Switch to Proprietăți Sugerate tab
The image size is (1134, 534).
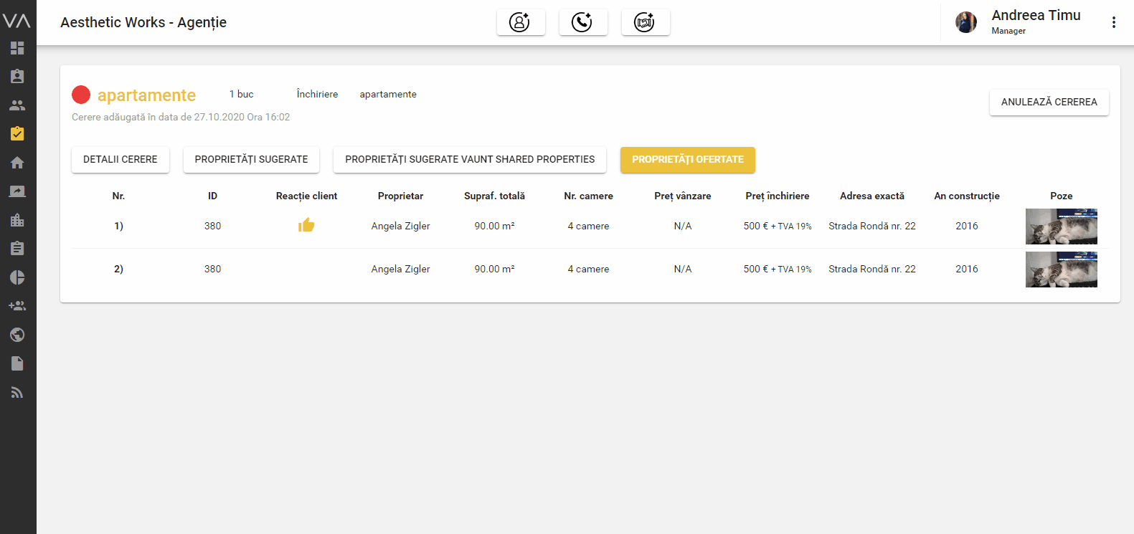(x=251, y=159)
